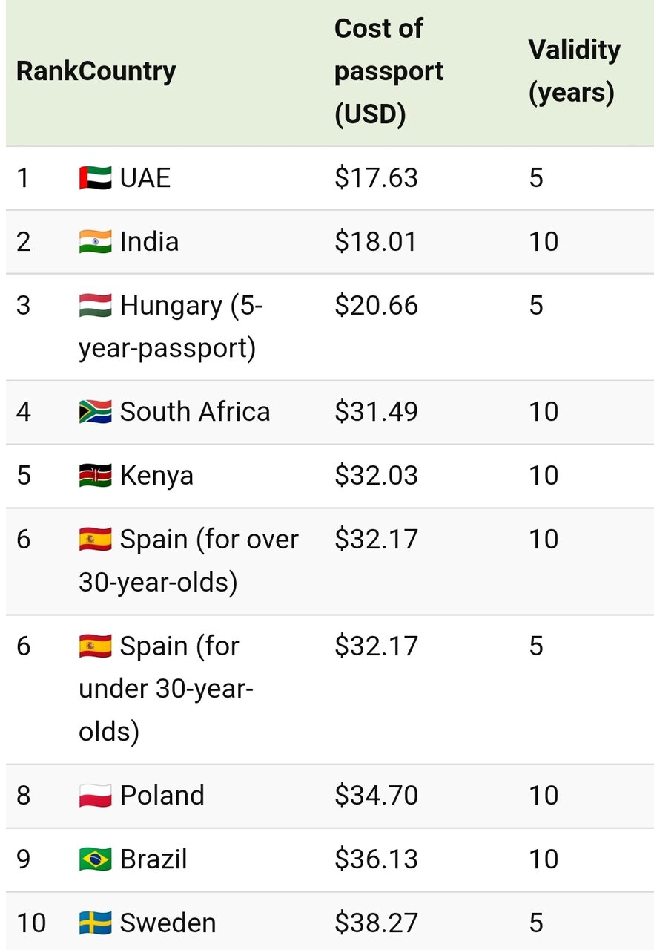This screenshot has height=950, width=654.
Task: Click the India flag icon
Action: (95, 242)
